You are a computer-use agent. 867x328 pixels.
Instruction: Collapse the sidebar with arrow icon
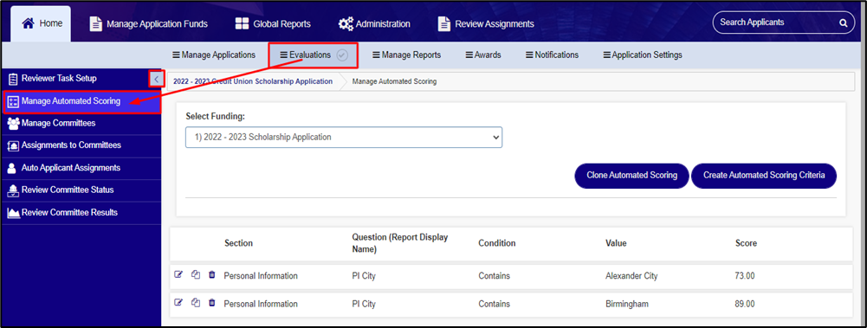pyautogui.click(x=156, y=79)
